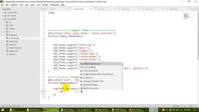Expand the comet-2018 folder

(3, 12)
